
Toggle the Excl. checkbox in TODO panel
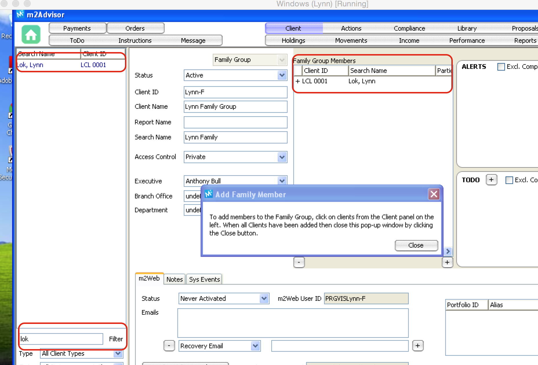[509, 180]
